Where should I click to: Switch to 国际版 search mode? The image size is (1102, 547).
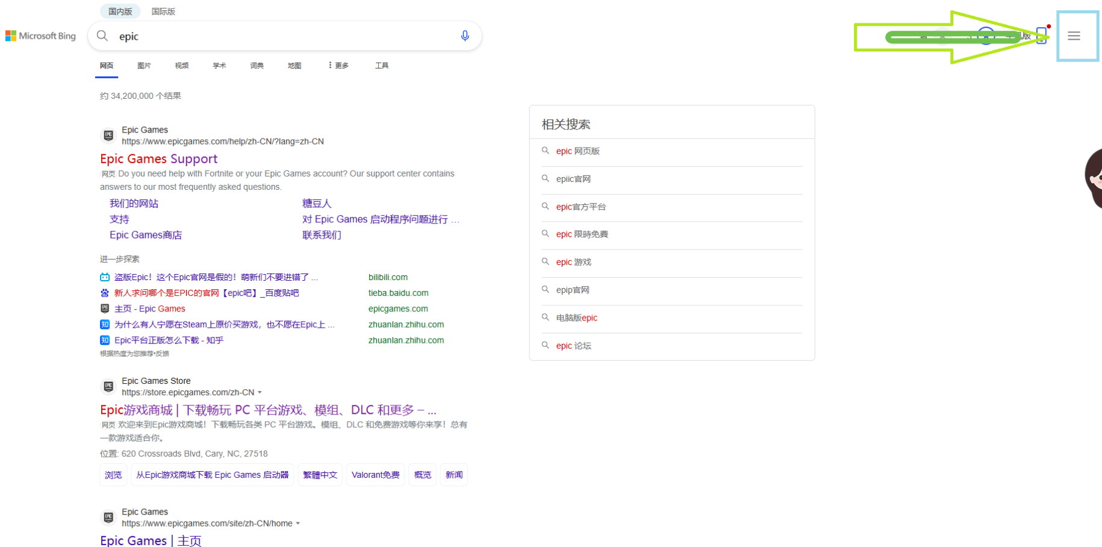click(163, 11)
